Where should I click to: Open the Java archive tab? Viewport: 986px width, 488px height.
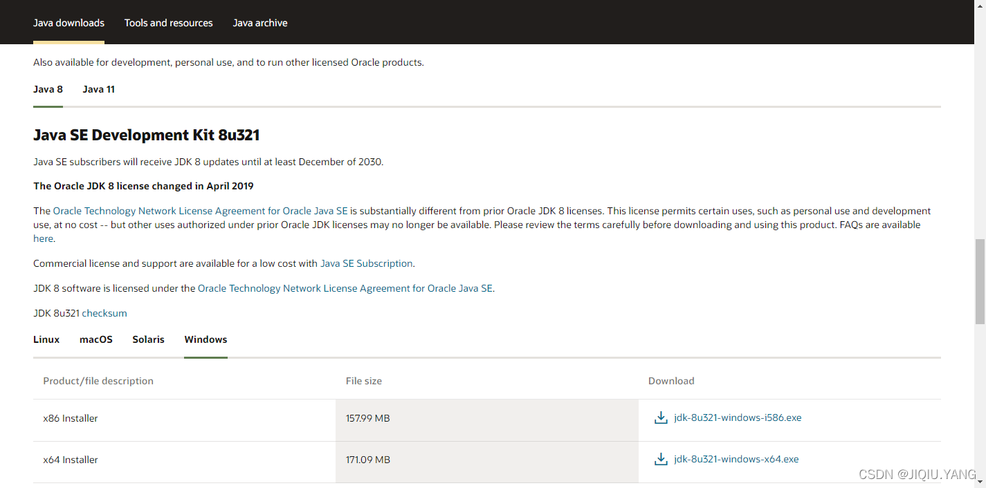click(260, 23)
